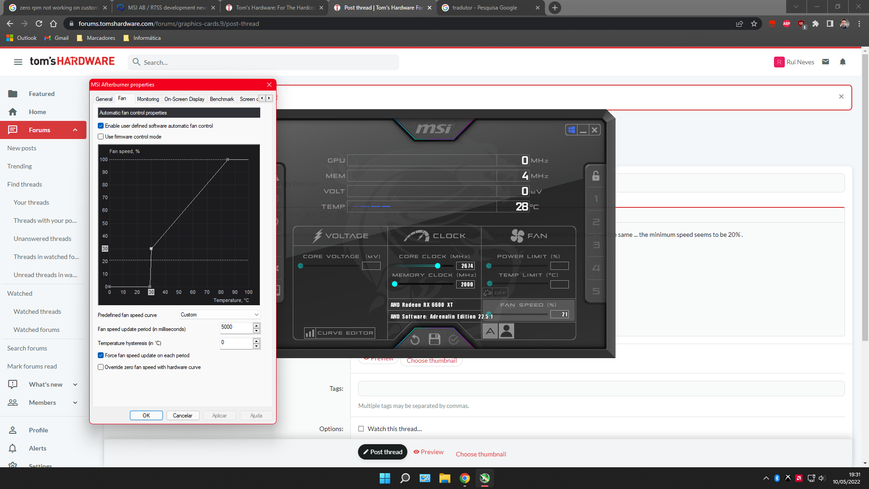Open Predefined fan speed curve dropdown
Image resolution: width=869 pixels, height=489 pixels.
pyautogui.click(x=220, y=315)
